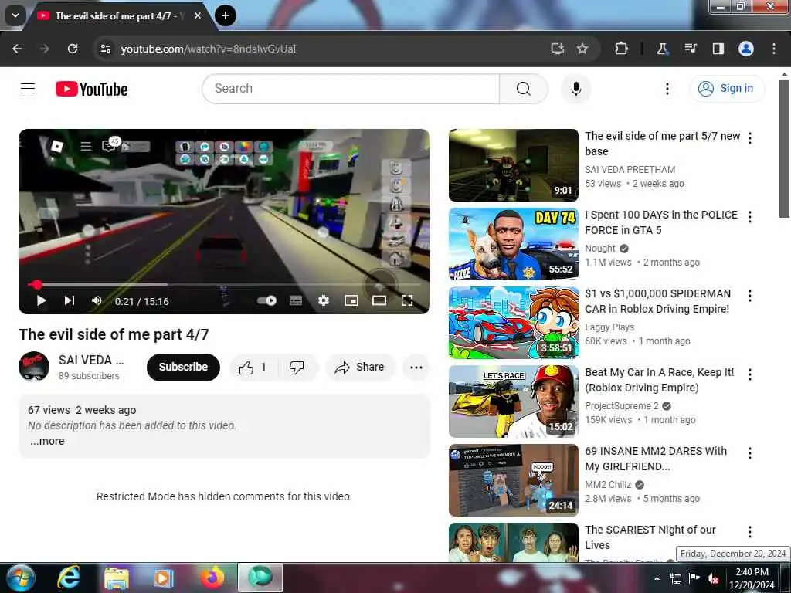Image resolution: width=791 pixels, height=593 pixels.
Task: Click the address bar URL
Action: [209, 49]
